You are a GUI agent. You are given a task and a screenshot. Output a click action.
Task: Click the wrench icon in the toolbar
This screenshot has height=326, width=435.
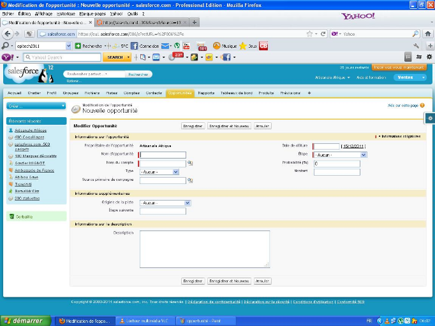coord(416,46)
